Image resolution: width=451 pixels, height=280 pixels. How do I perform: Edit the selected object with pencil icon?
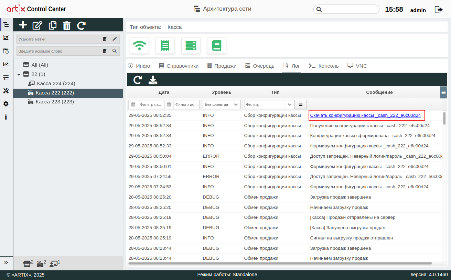pyautogui.click(x=37, y=25)
